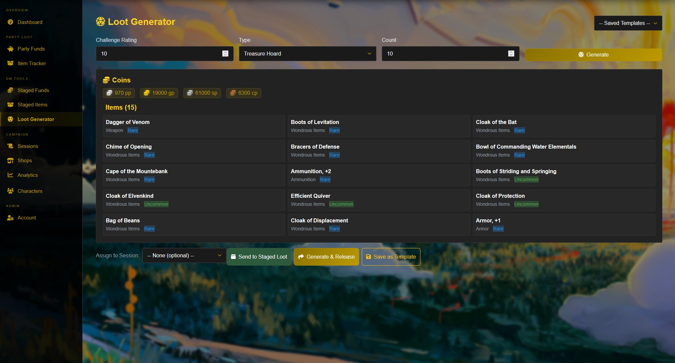Click Save as Template button
Image resolution: width=675 pixels, height=363 pixels.
[391, 257]
